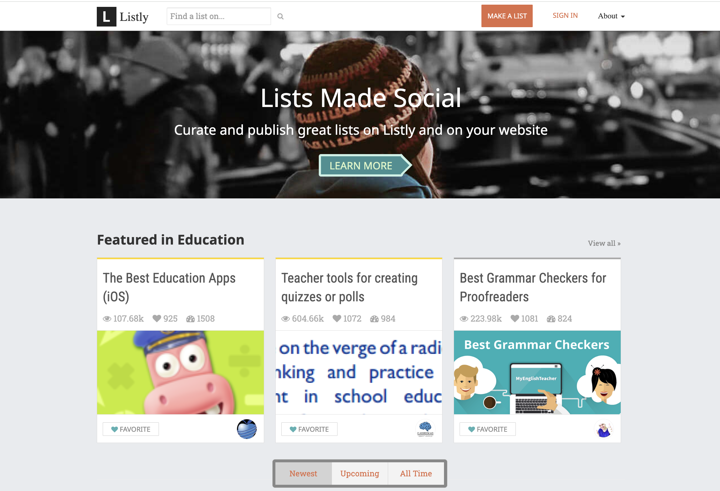The height and width of the screenshot is (491, 720).
Task: Select the Newest tab
Action: tap(303, 474)
